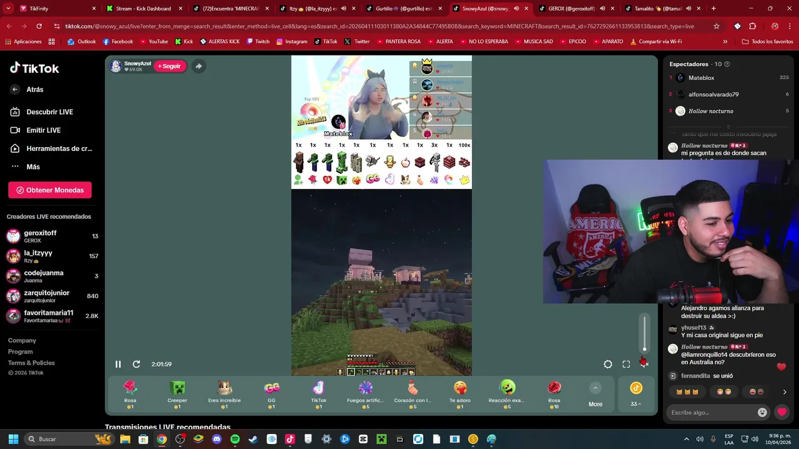Open new browser tab
This screenshot has width=799, height=449.
[713, 9]
